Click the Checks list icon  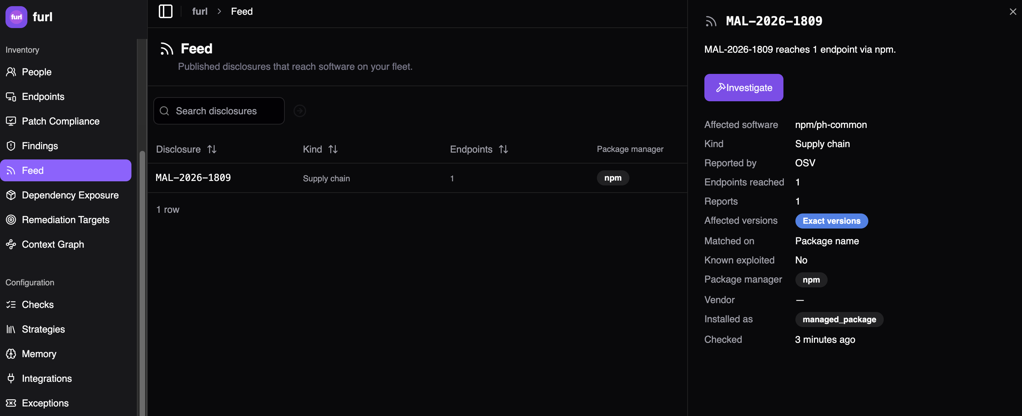[x=11, y=304]
